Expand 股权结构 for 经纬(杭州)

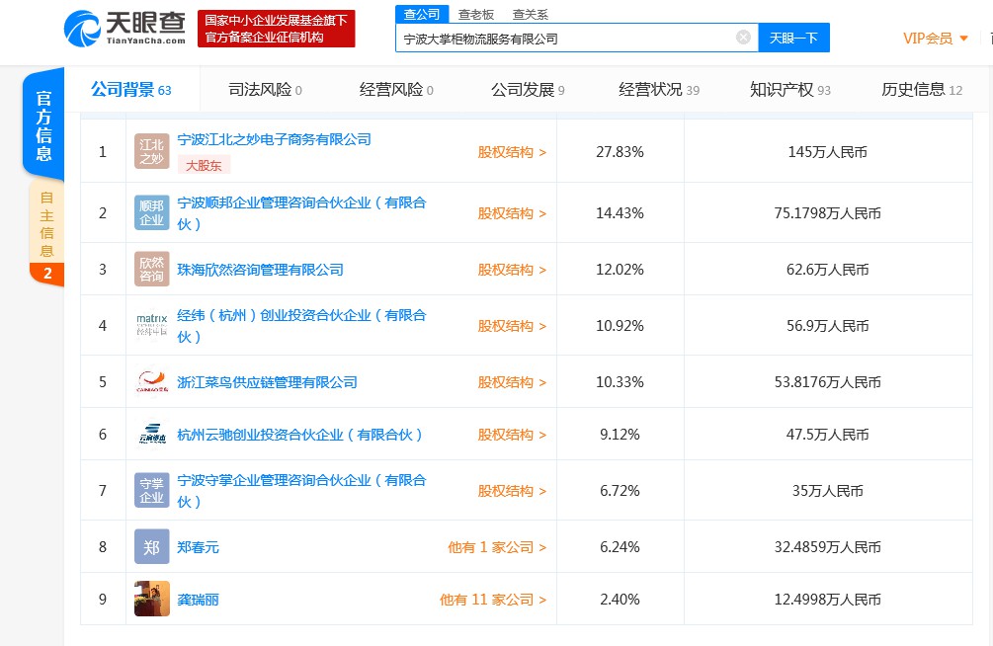point(512,326)
